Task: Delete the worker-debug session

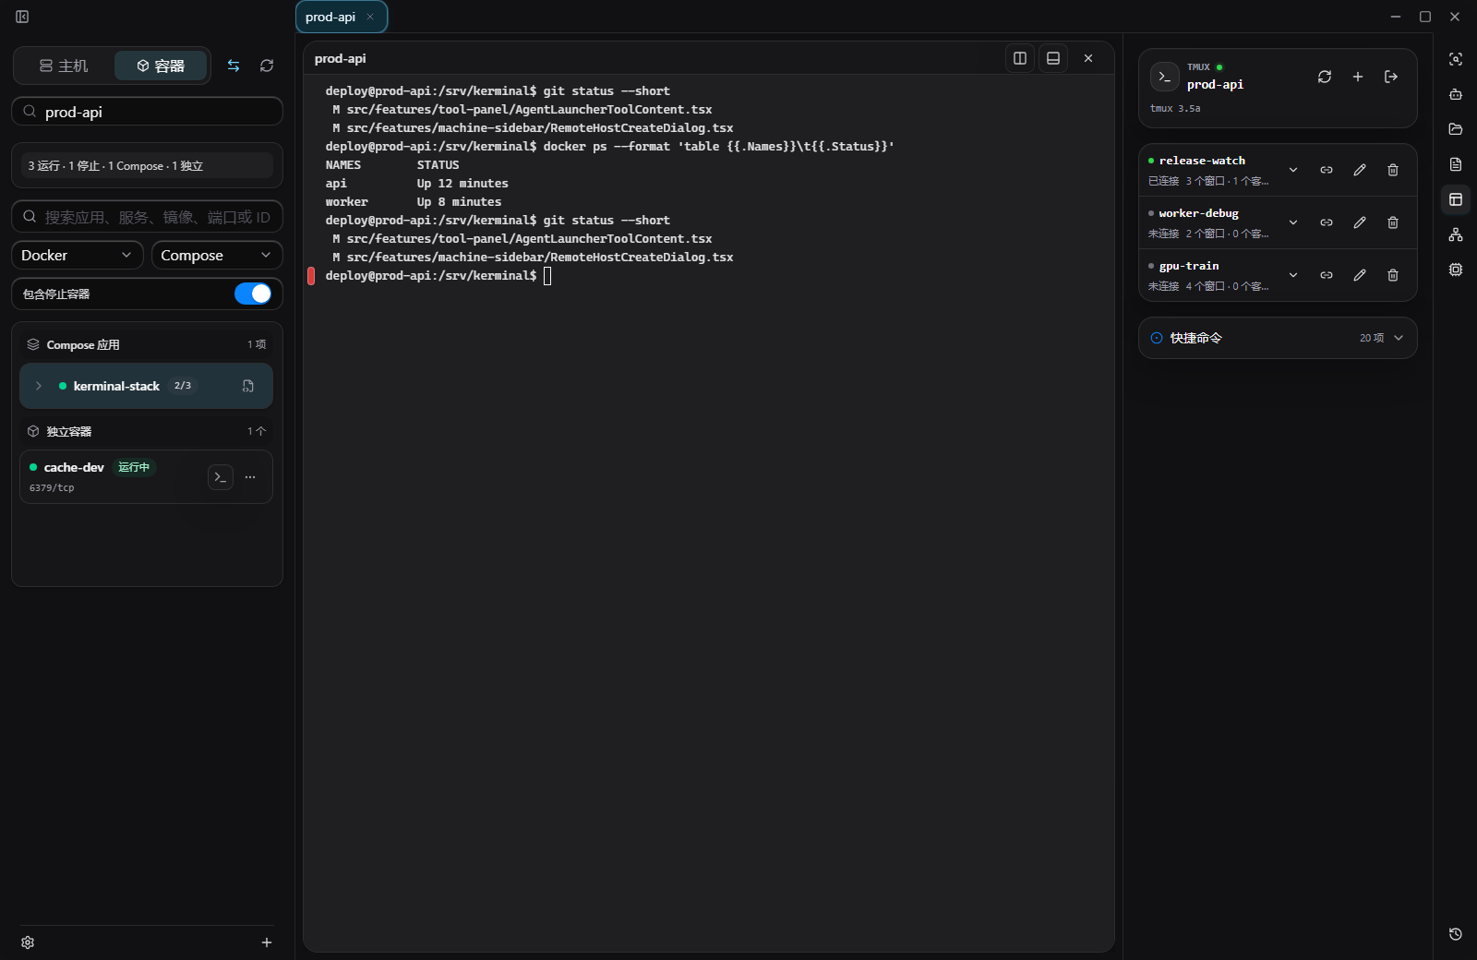Action: 1393,222
